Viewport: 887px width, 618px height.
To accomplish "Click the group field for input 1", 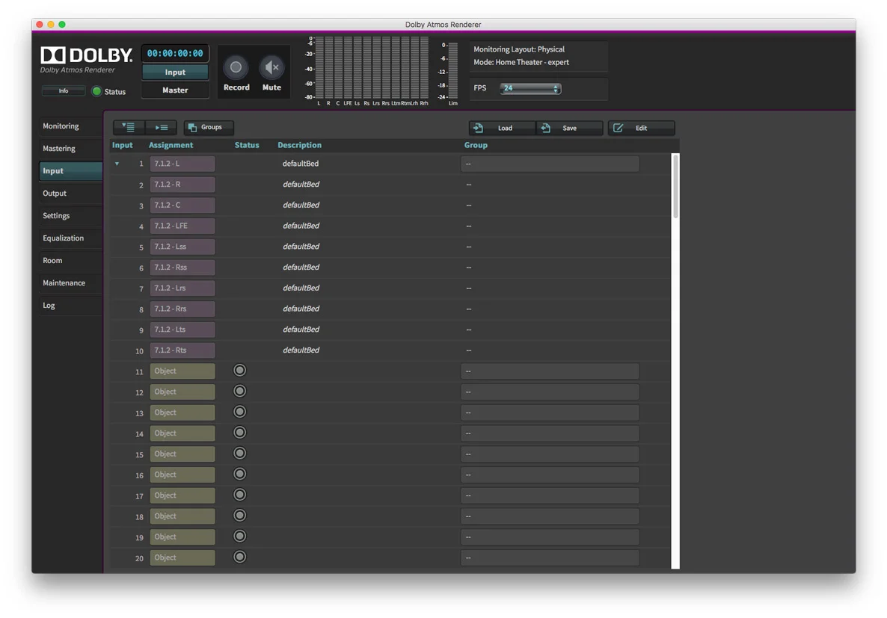I will [550, 164].
